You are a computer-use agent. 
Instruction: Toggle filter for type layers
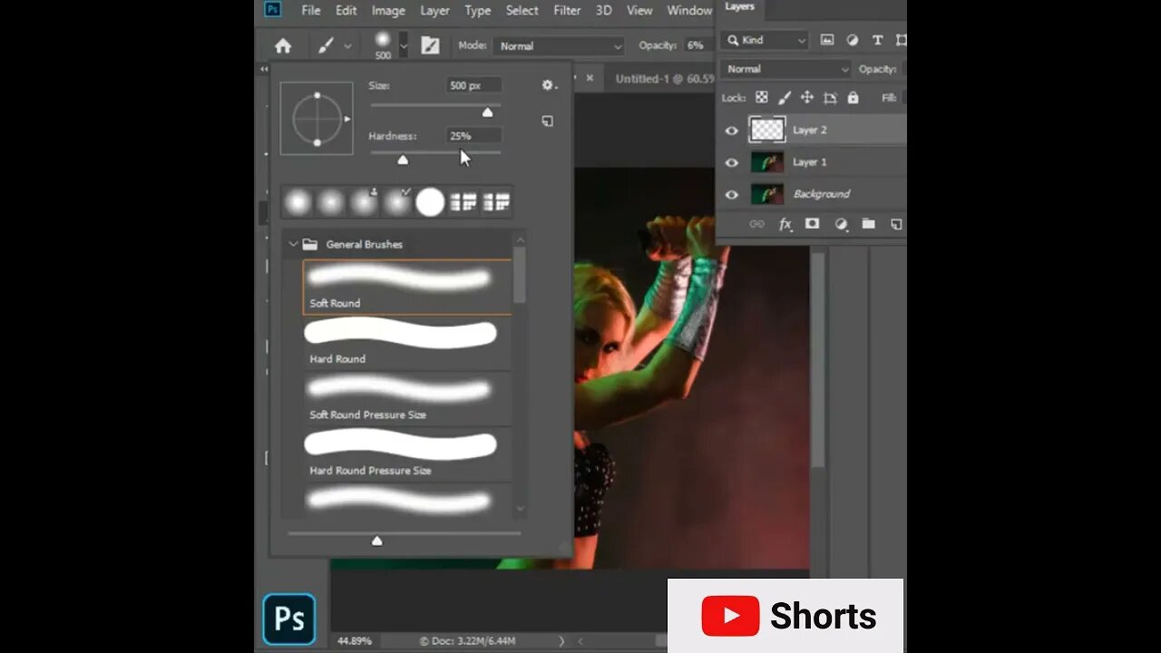tap(877, 40)
